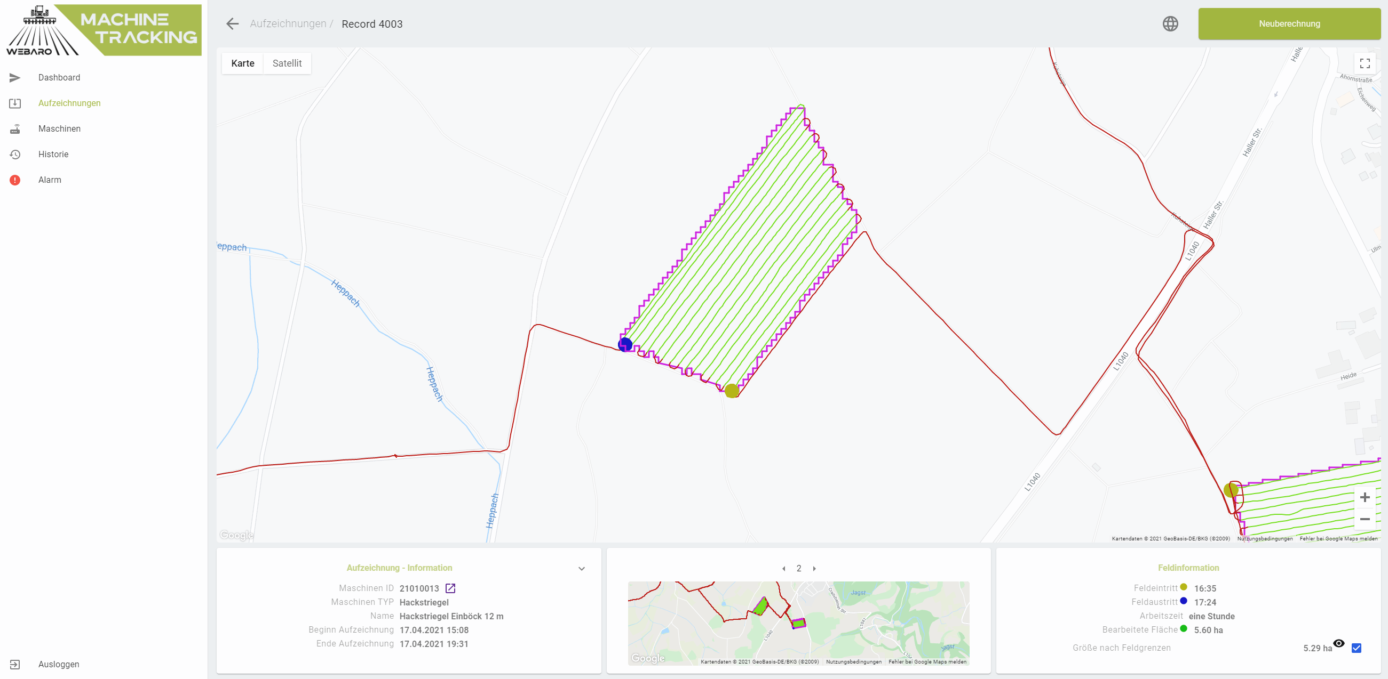
Task: Uncheck the Größe nach Feldgrenzen checkbox
Action: click(1356, 648)
